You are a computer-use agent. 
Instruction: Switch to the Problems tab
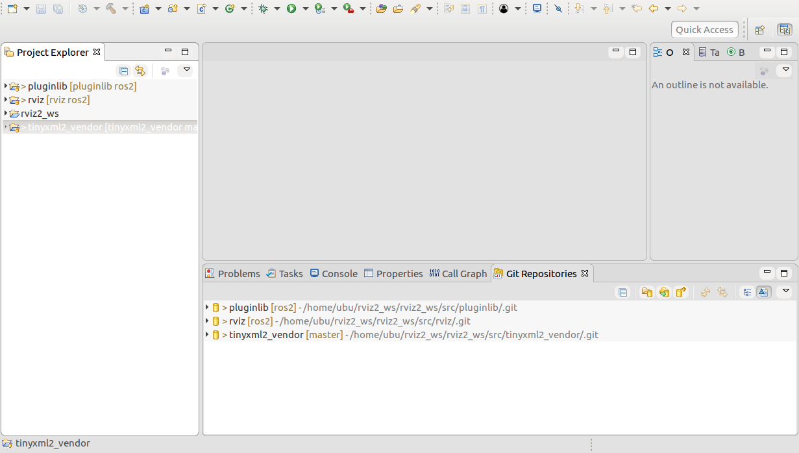(x=232, y=274)
